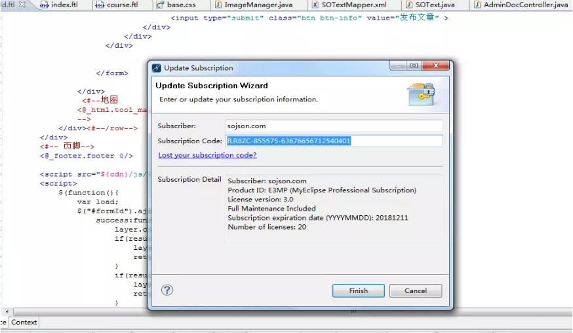573x333 pixels.
Task: Click the Subscription Code input field
Action: point(334,141)
